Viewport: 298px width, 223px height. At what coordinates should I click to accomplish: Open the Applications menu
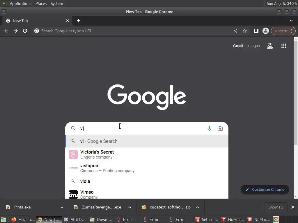tap(21, 3)
